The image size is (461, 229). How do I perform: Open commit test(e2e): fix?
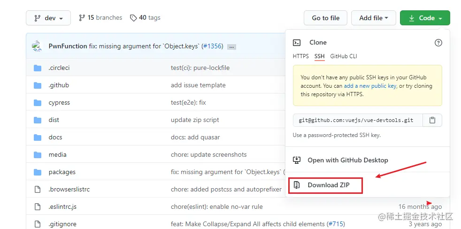click(188, 103)
